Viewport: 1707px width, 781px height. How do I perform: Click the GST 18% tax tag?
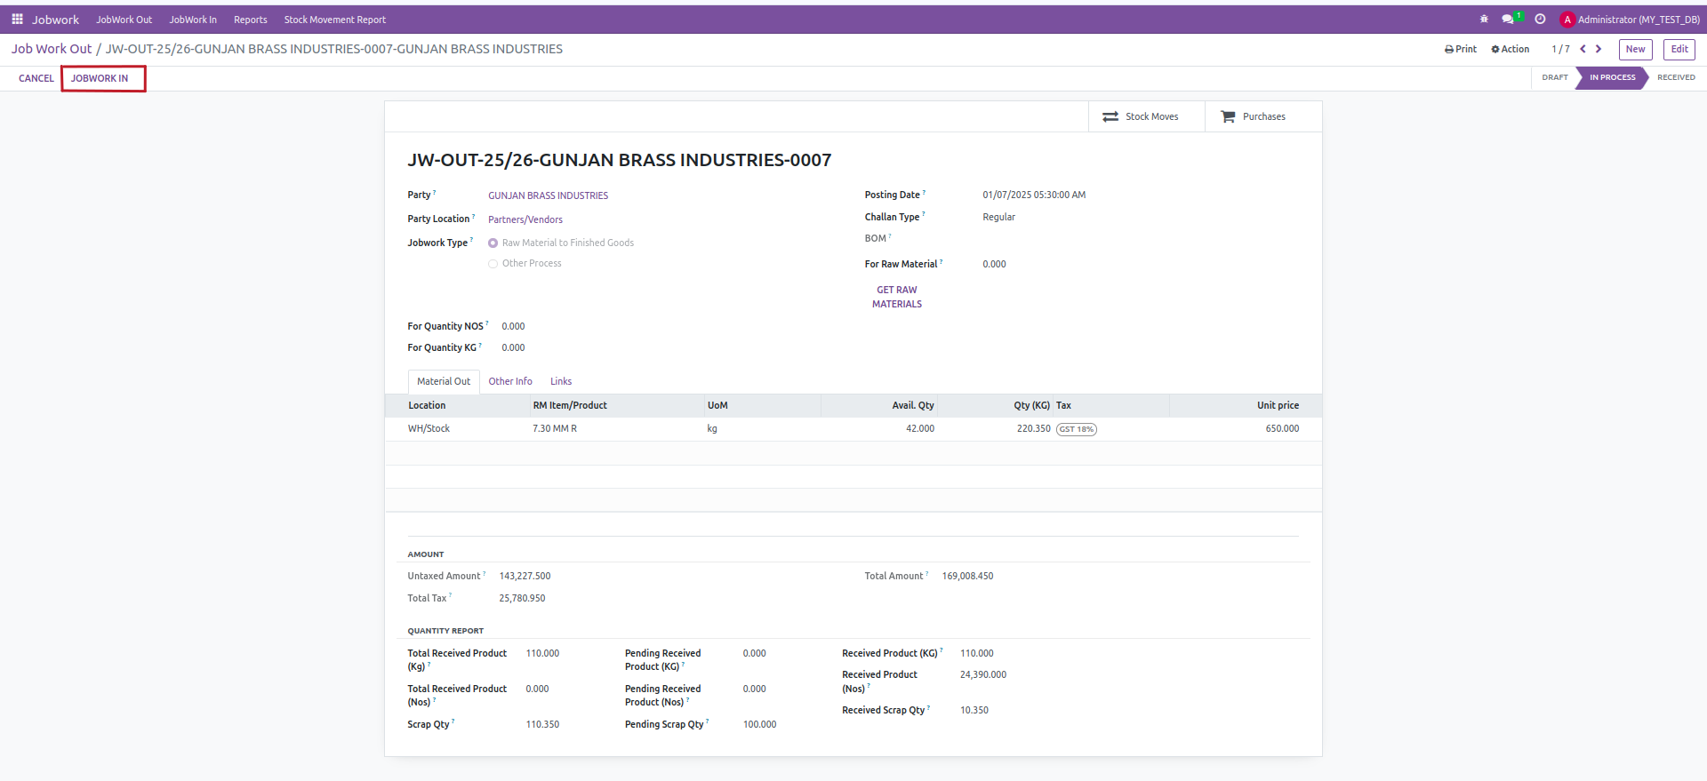(x=1076, y=429)
